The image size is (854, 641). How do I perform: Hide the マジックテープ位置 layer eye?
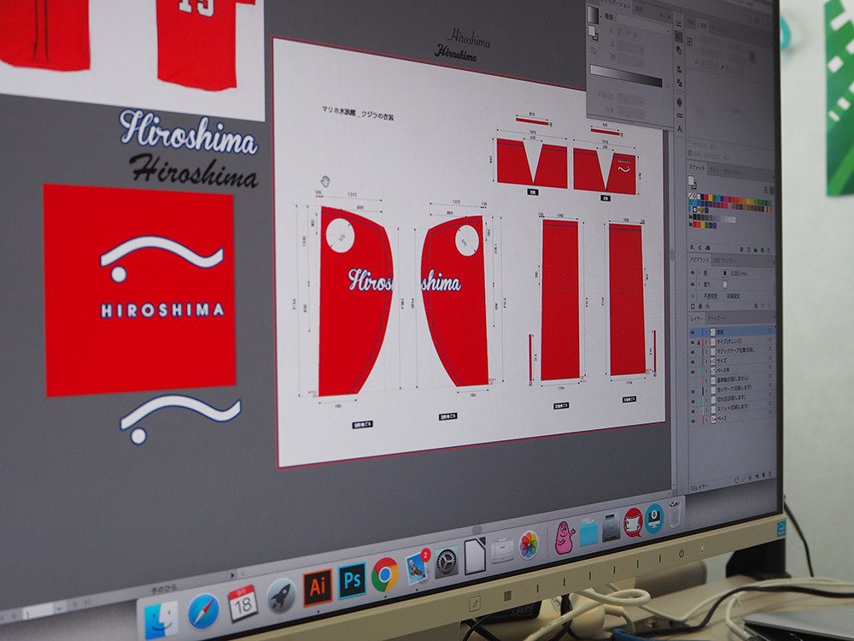pos(693,352)
